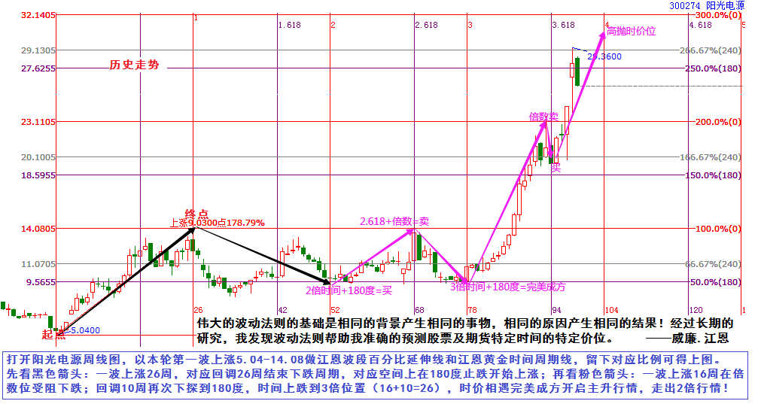Screen dimensions: 758x404
Task: Click the 终点 peak marker label
Action: pyautogui.click(x=197, y=214)
